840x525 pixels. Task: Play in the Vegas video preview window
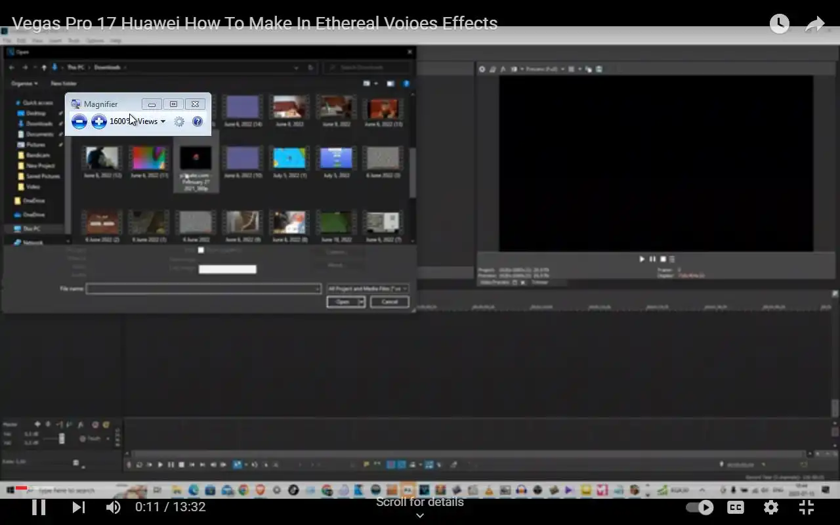pos(642,259)
